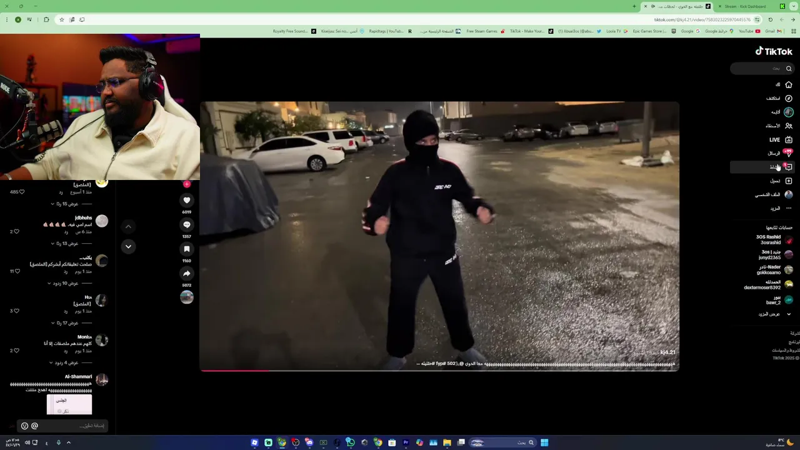Open a new browser tab with plus
This screenshot has height=450, width=800.
[x=634, y=6]
